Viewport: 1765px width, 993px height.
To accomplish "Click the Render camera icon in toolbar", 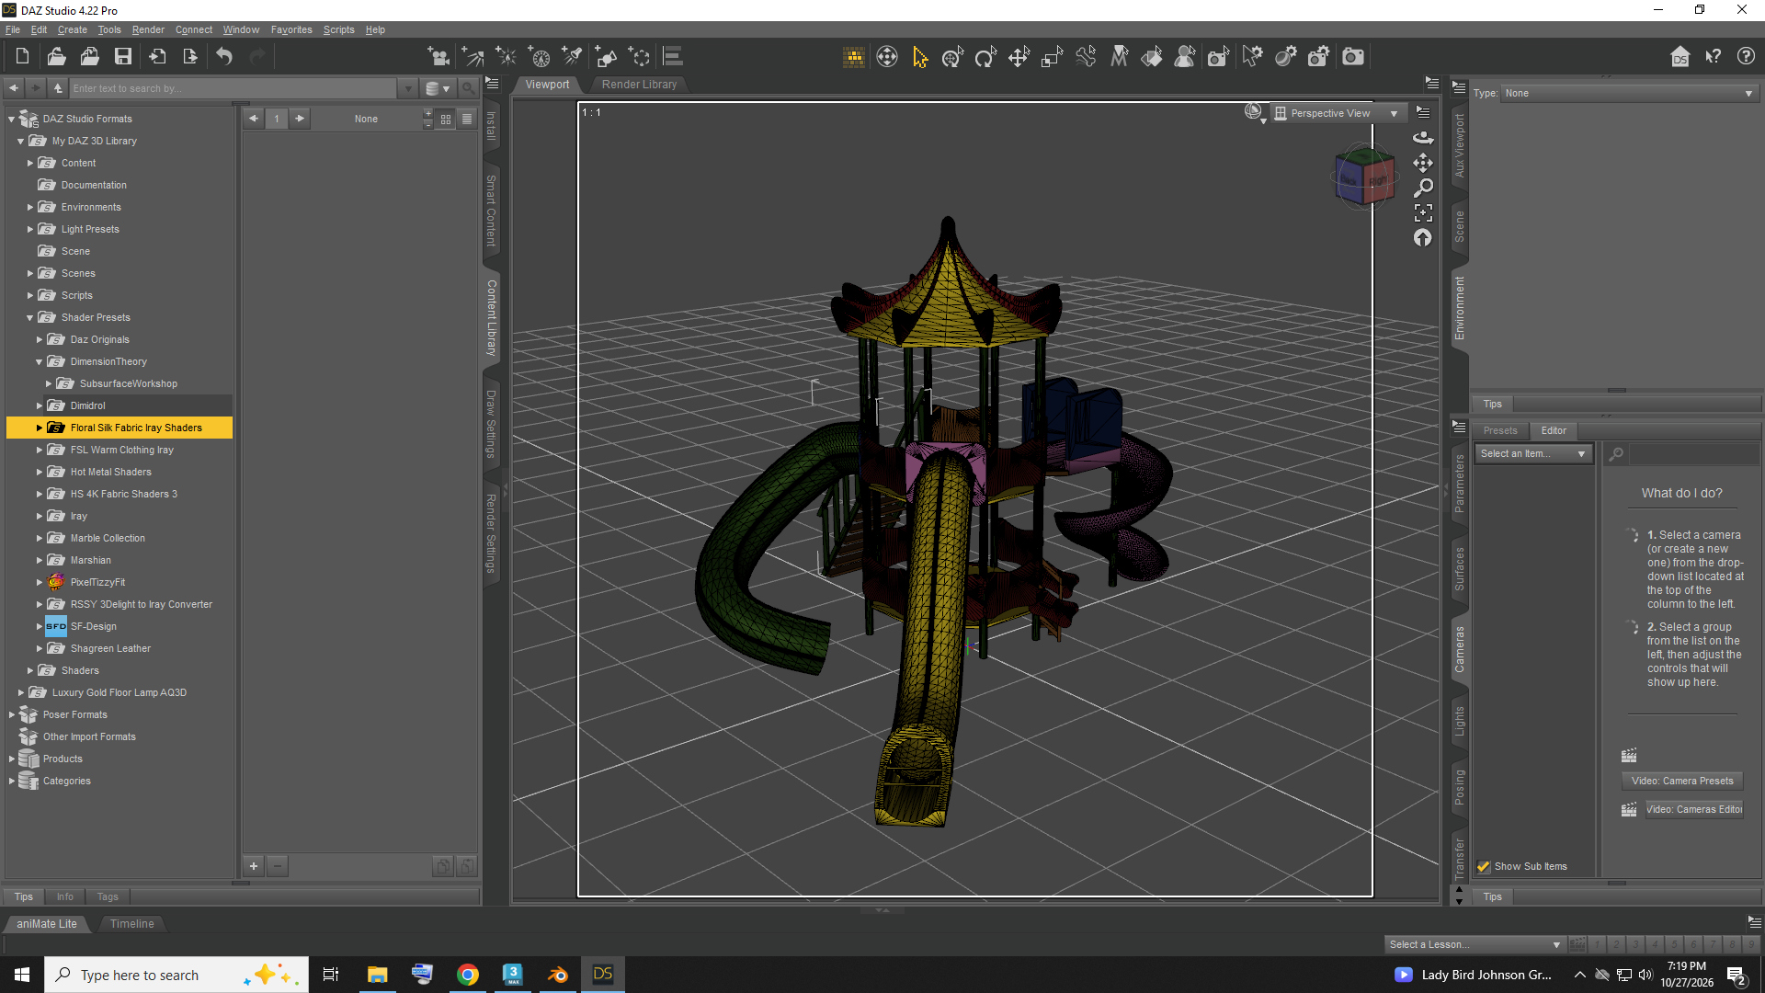I will (x=1353, y=57).
